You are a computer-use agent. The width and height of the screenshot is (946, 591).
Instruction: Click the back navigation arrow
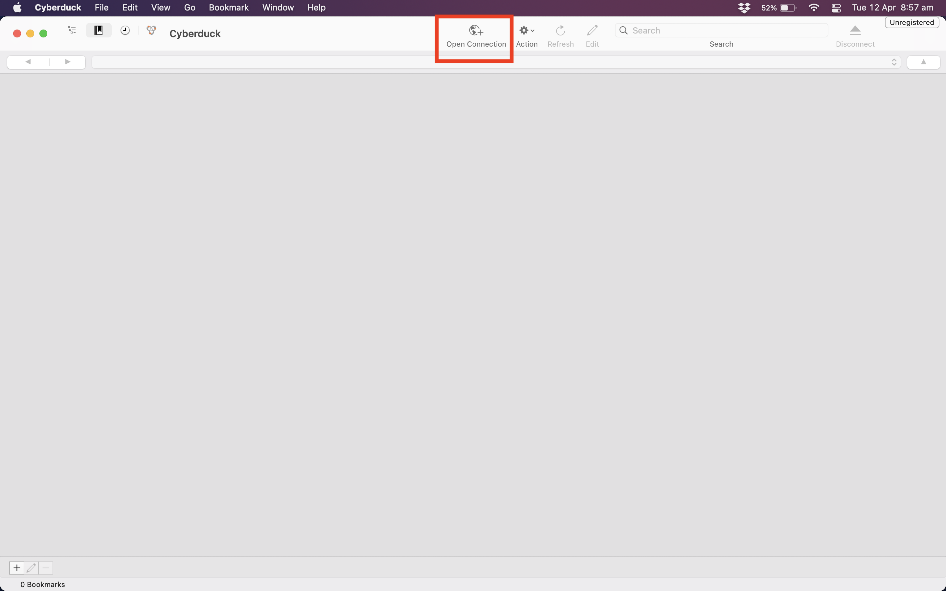point(27,61)
